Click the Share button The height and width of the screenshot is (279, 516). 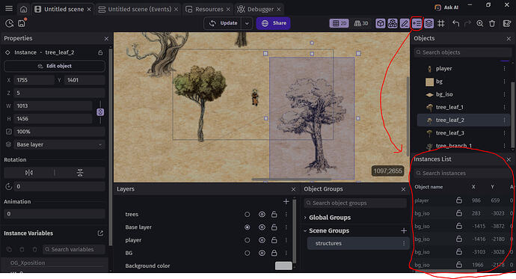click(x=274, y=23)
